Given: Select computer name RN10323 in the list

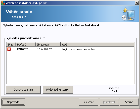Looking at the screenshot, I should 23,49.
